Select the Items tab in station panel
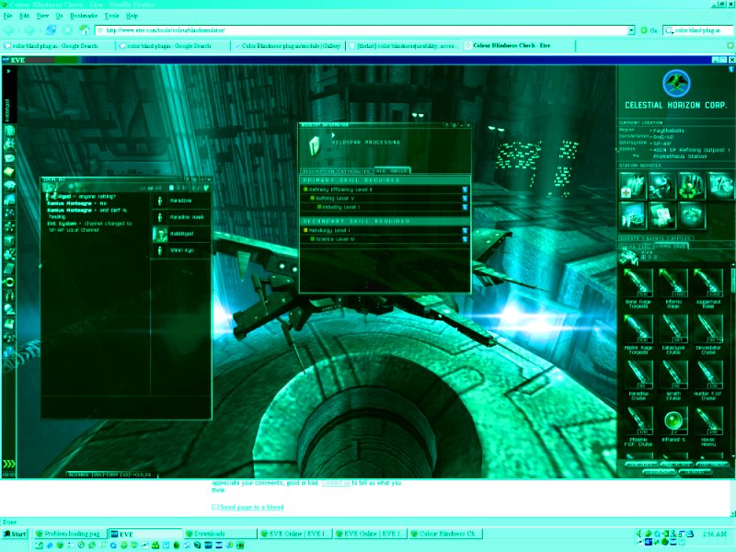The width and height of the screenshot is (736, 552). point(671,246)
